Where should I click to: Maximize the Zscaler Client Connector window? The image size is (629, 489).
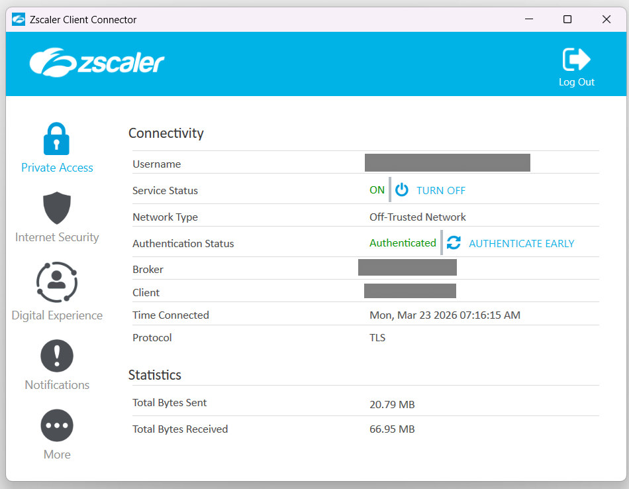point(567,19)
